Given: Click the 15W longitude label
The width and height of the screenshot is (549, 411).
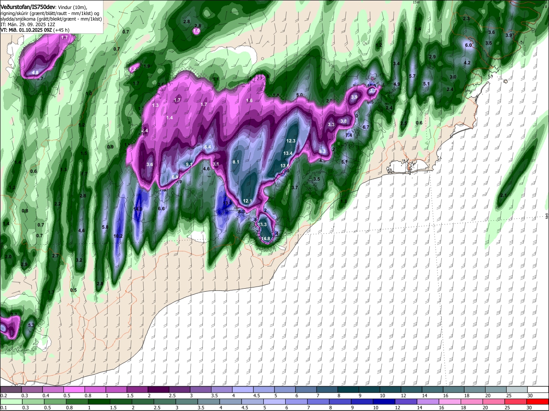Looking at the screenshot, I should coord(415,2).
